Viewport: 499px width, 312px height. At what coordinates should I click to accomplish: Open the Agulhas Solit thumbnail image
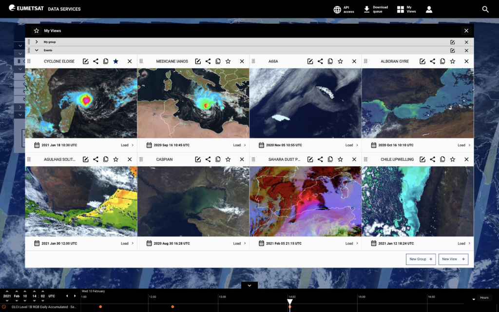click(x=81, y=201)
